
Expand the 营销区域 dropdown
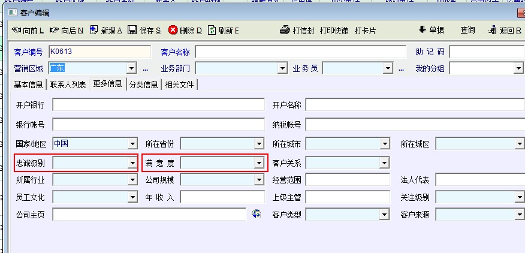132,68
